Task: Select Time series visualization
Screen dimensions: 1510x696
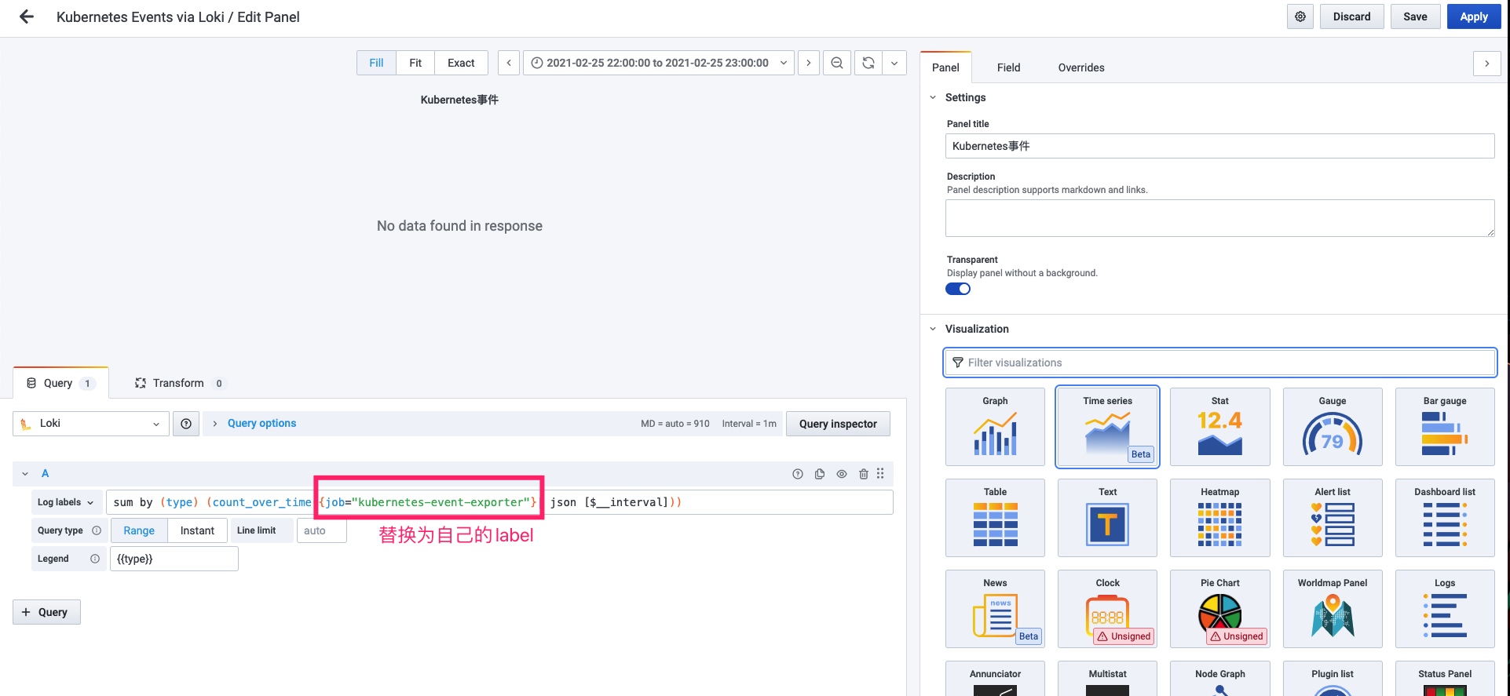Action: click(x=1107, y=427)
